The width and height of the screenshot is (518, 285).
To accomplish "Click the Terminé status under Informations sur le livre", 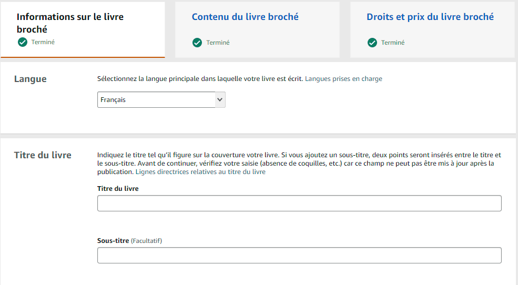I will tap(43, 42).
